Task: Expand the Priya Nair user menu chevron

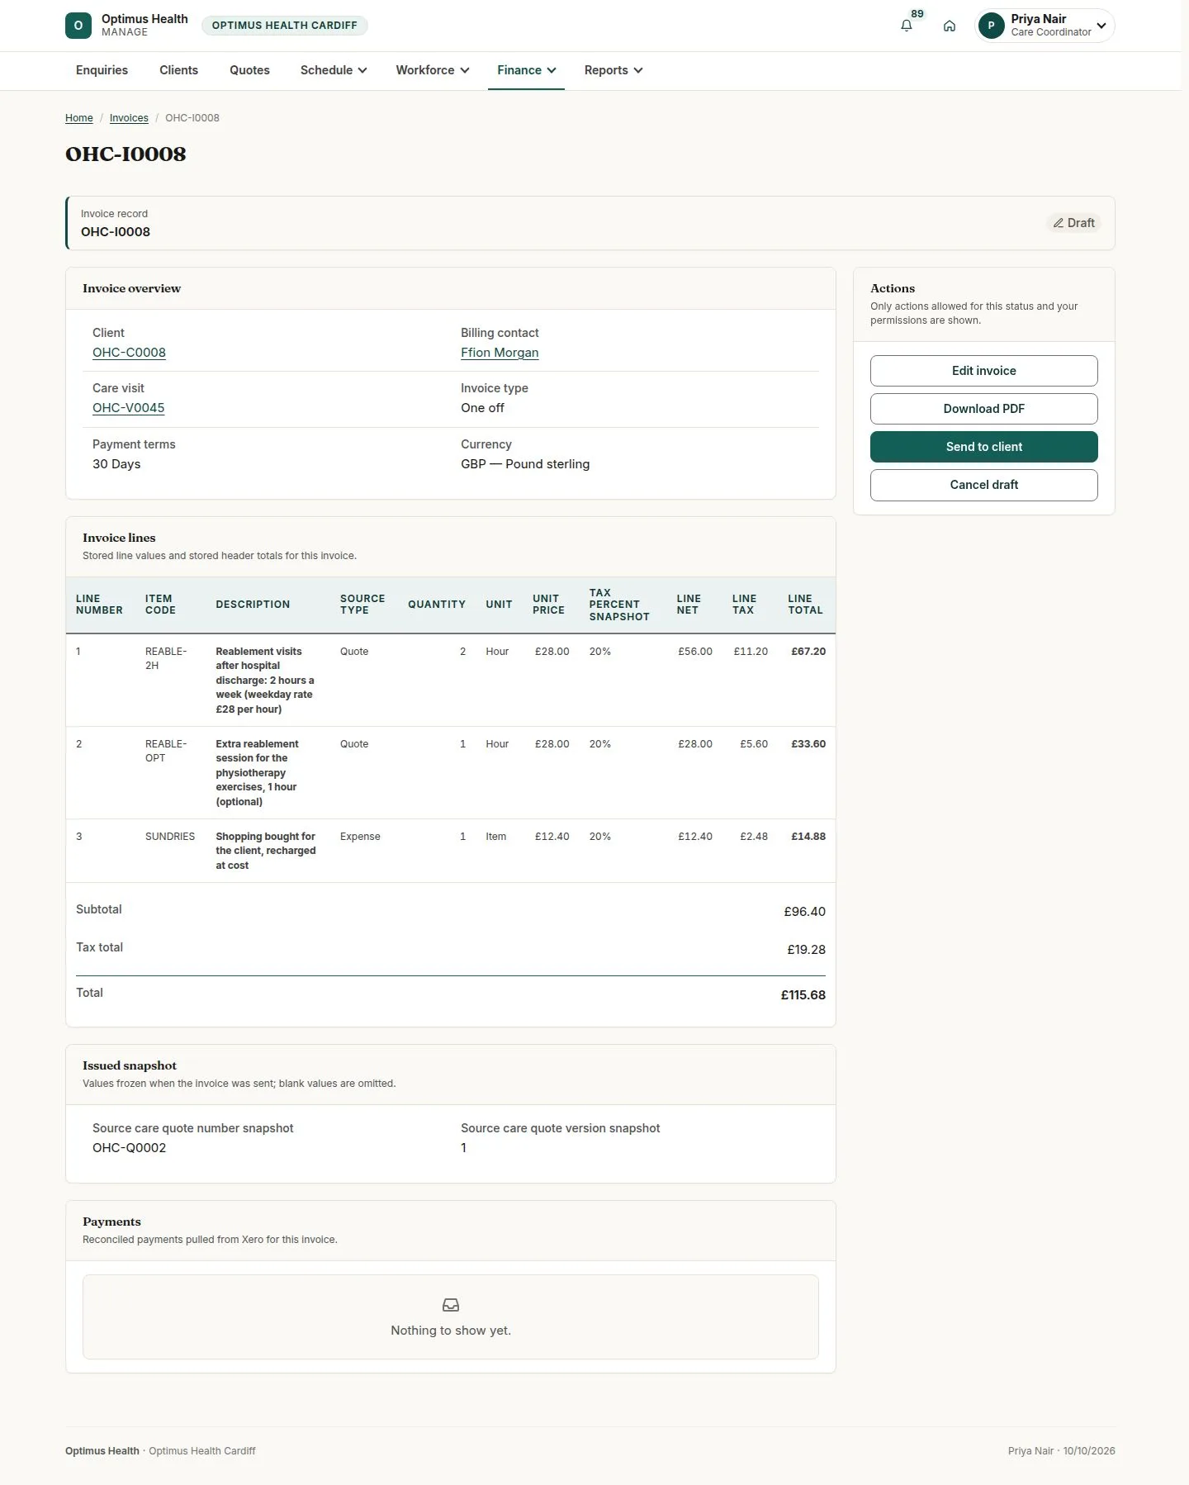Action: [x=1101, y=26]
